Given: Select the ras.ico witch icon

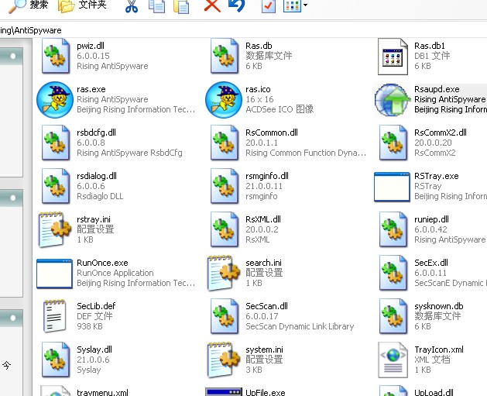Looking at the screenshot, I should point(223,100).
